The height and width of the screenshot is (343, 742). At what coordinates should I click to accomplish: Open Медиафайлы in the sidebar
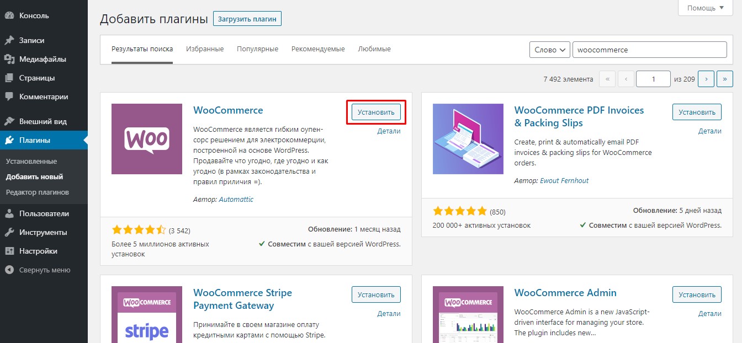43,59
